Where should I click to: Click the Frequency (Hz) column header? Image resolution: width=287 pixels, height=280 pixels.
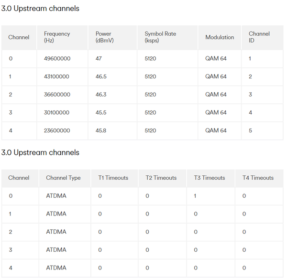57,37
